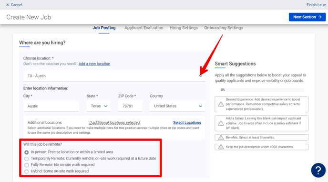Open the Hiring Settings tab
Viewport: 328px width, 182px height.
click(x=184, y=28)
